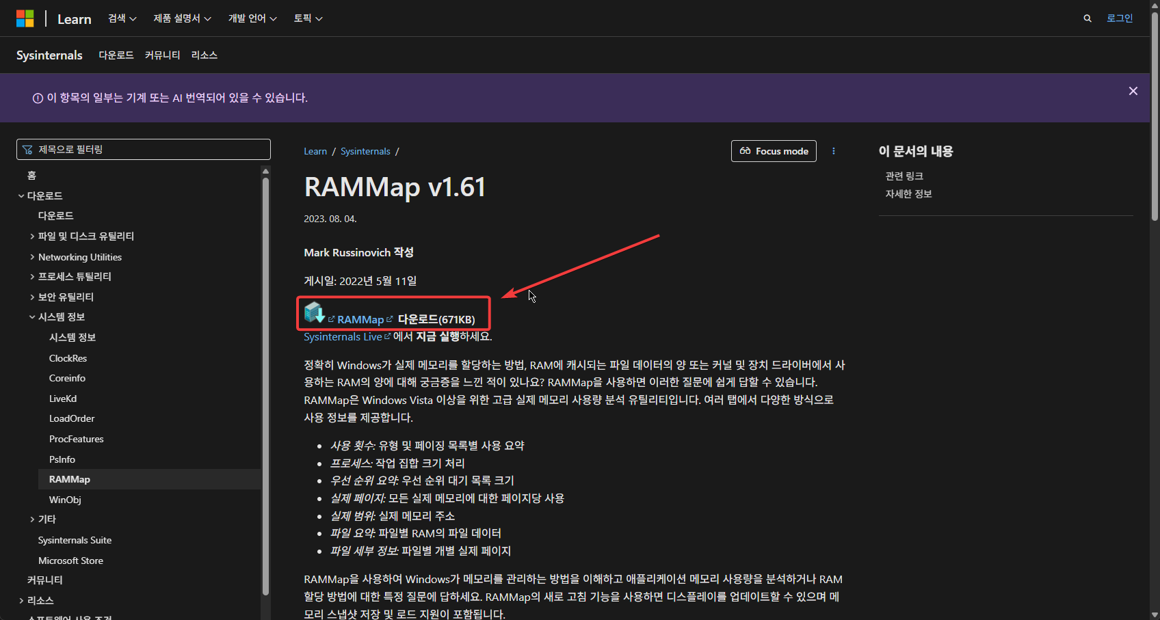
Task: Select 커뮤니티 in the sidebar tree
Action: click(x=44, y=580)
